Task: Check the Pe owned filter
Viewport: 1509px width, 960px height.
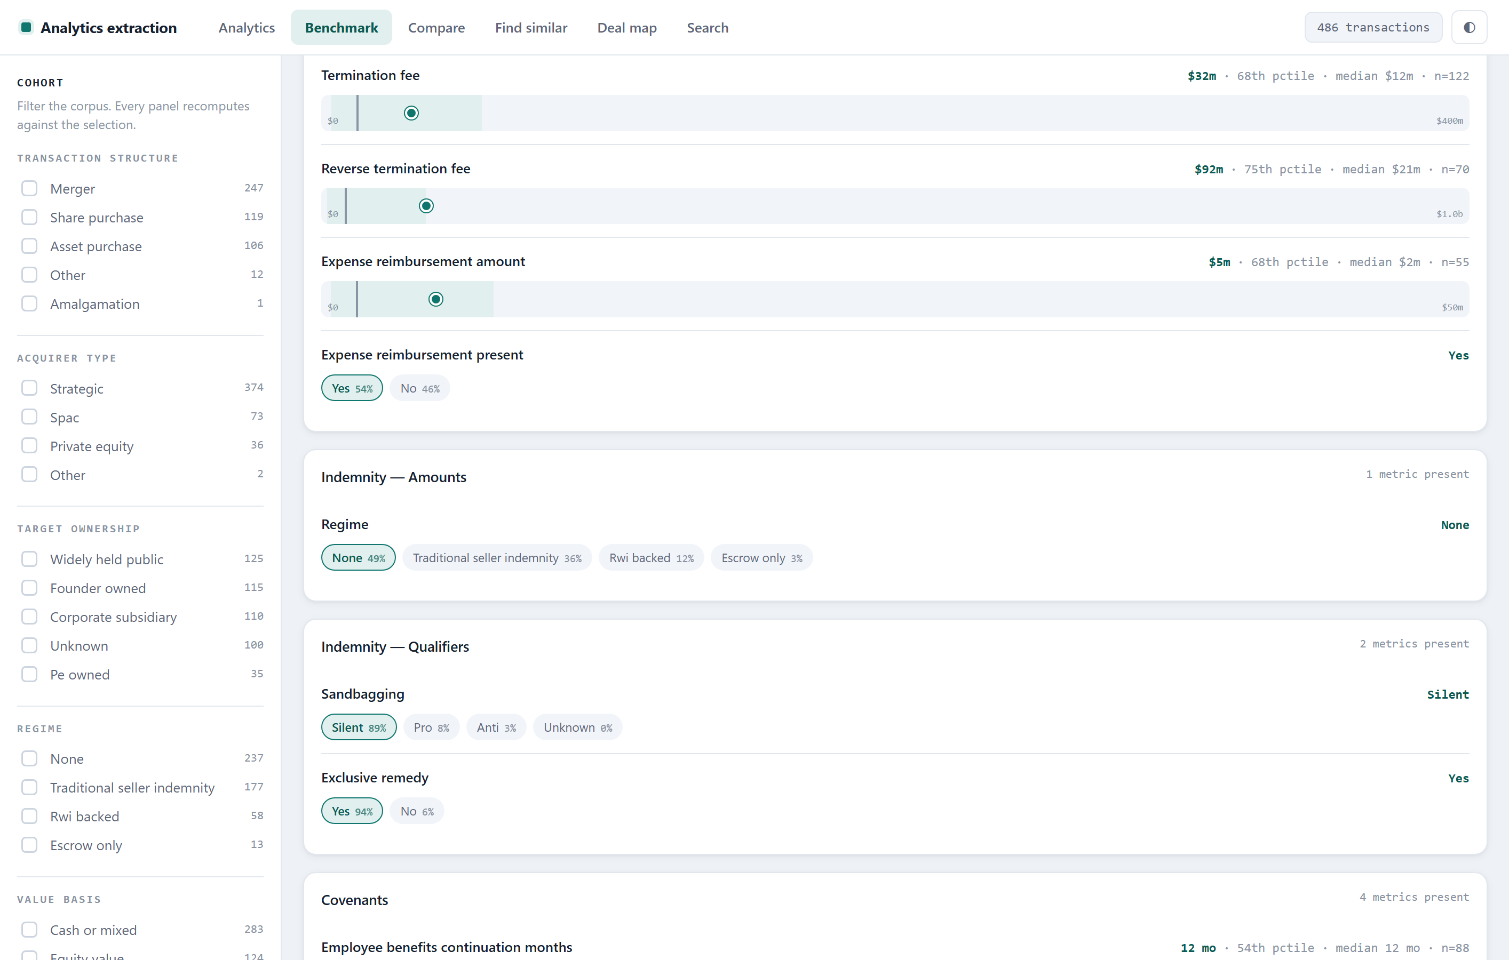Action: pyautogui.click(x=29, y=675)
